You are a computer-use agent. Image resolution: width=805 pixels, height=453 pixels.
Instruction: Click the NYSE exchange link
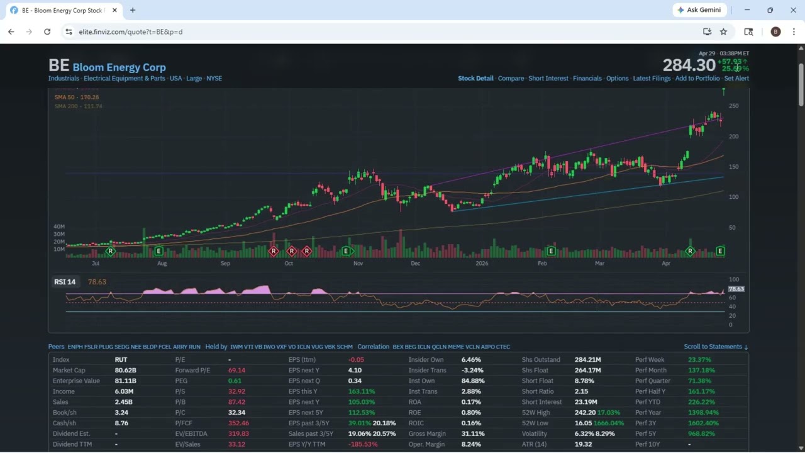[x=214, y=79]
